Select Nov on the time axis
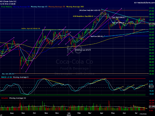Screen dimensions: 155x116 (x=46, y=113)
